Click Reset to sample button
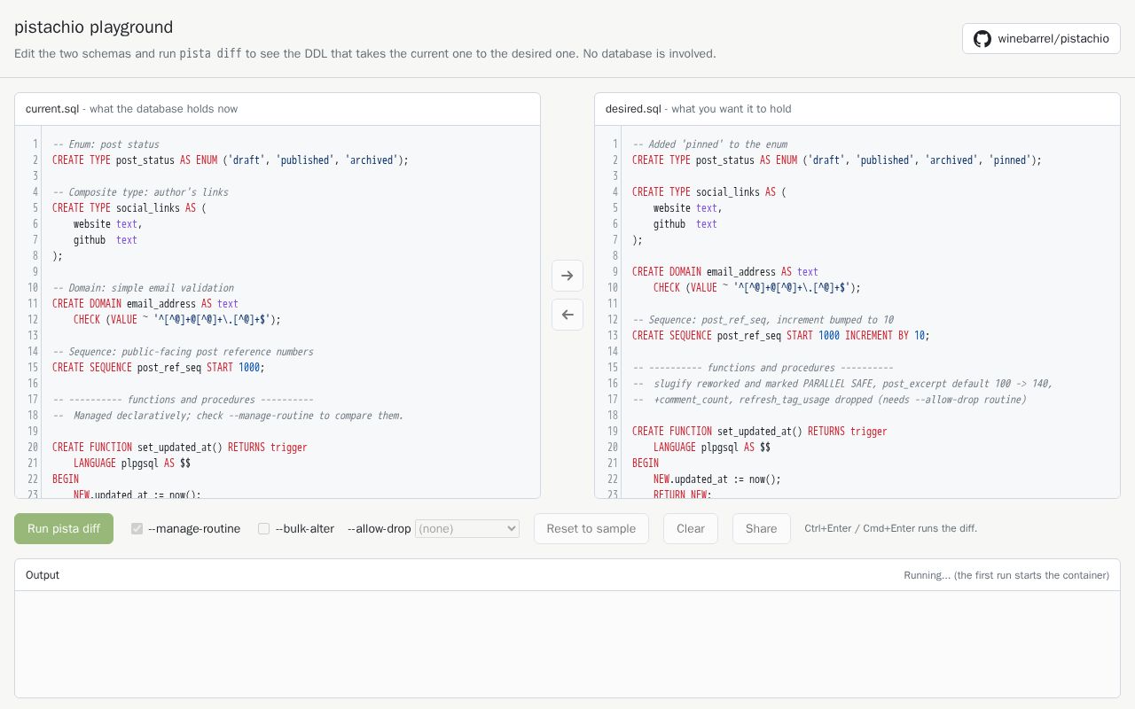The height and width of the screenshot is (709, 1135). point(591,528)
